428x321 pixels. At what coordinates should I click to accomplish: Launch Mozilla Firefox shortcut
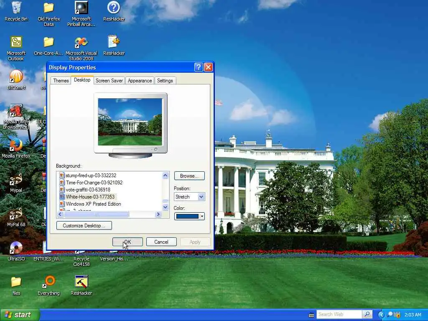coord(16,148)
